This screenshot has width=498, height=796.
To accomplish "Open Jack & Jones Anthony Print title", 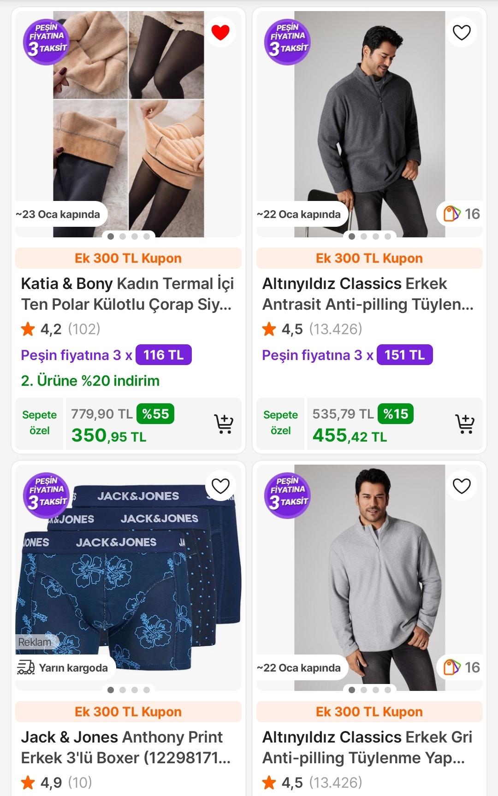I will tap(125, 747).
